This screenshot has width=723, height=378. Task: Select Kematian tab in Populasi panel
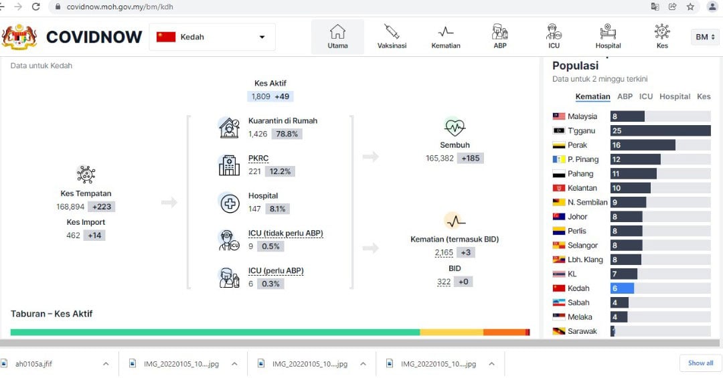coord(592,96)
